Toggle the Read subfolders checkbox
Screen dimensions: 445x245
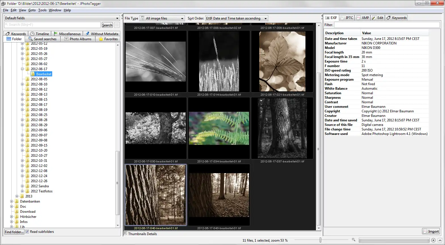point(27,232)
